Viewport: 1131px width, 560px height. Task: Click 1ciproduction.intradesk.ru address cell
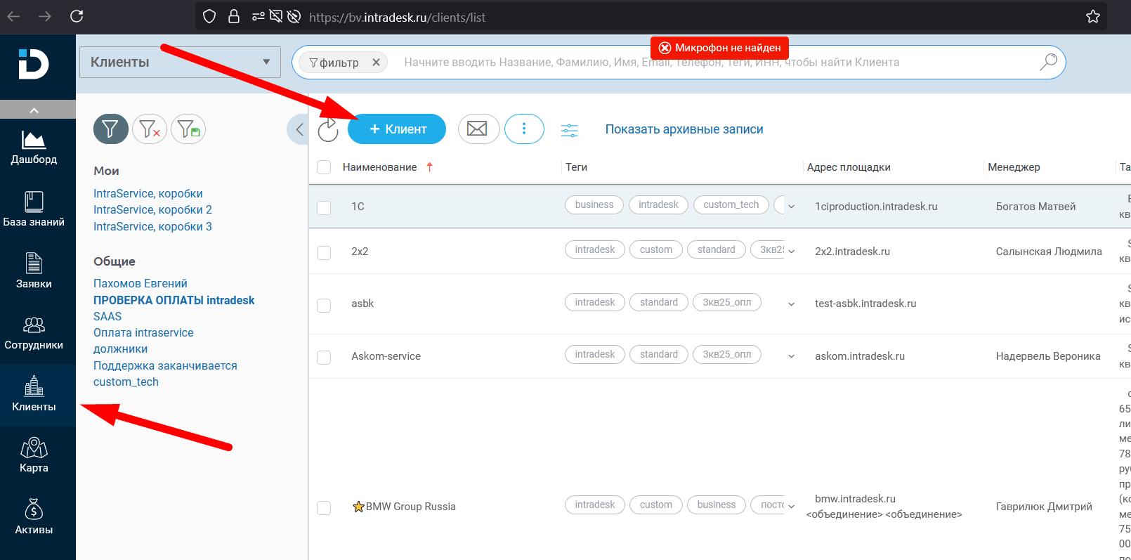tap(876, 207)
